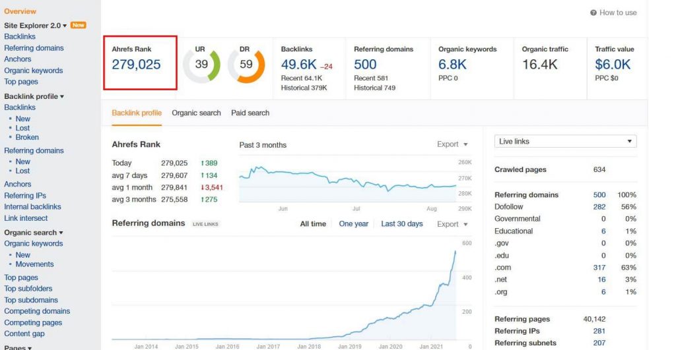Click the Historical 379K backlinks text
Image resolution: width=676 pixels, height=350 pixels.
[x=304, y=88]
